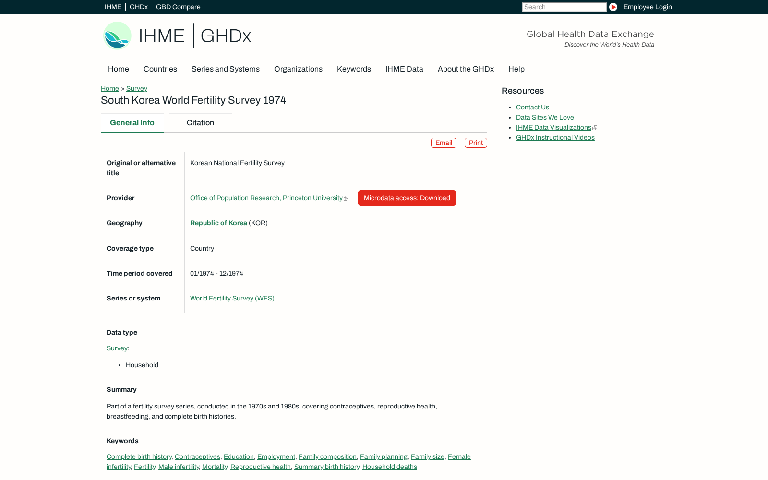
Task: Click the Home breadcrumb link
Action: [110, 88]
